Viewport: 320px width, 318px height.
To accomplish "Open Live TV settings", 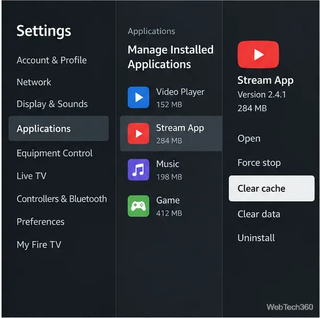I will pos(31,176).
